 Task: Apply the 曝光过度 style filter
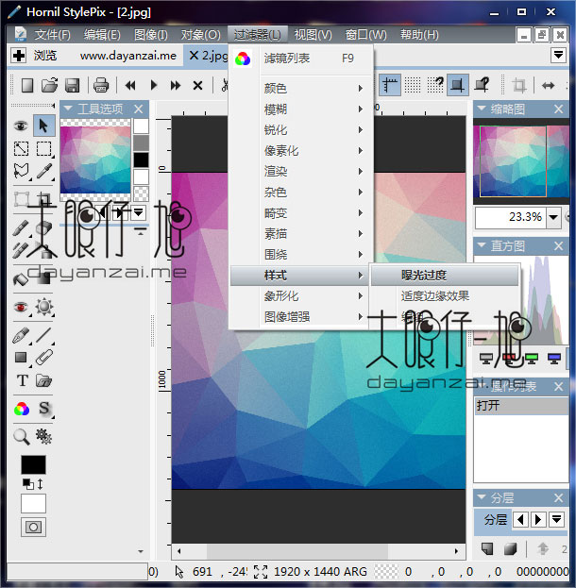445,276
